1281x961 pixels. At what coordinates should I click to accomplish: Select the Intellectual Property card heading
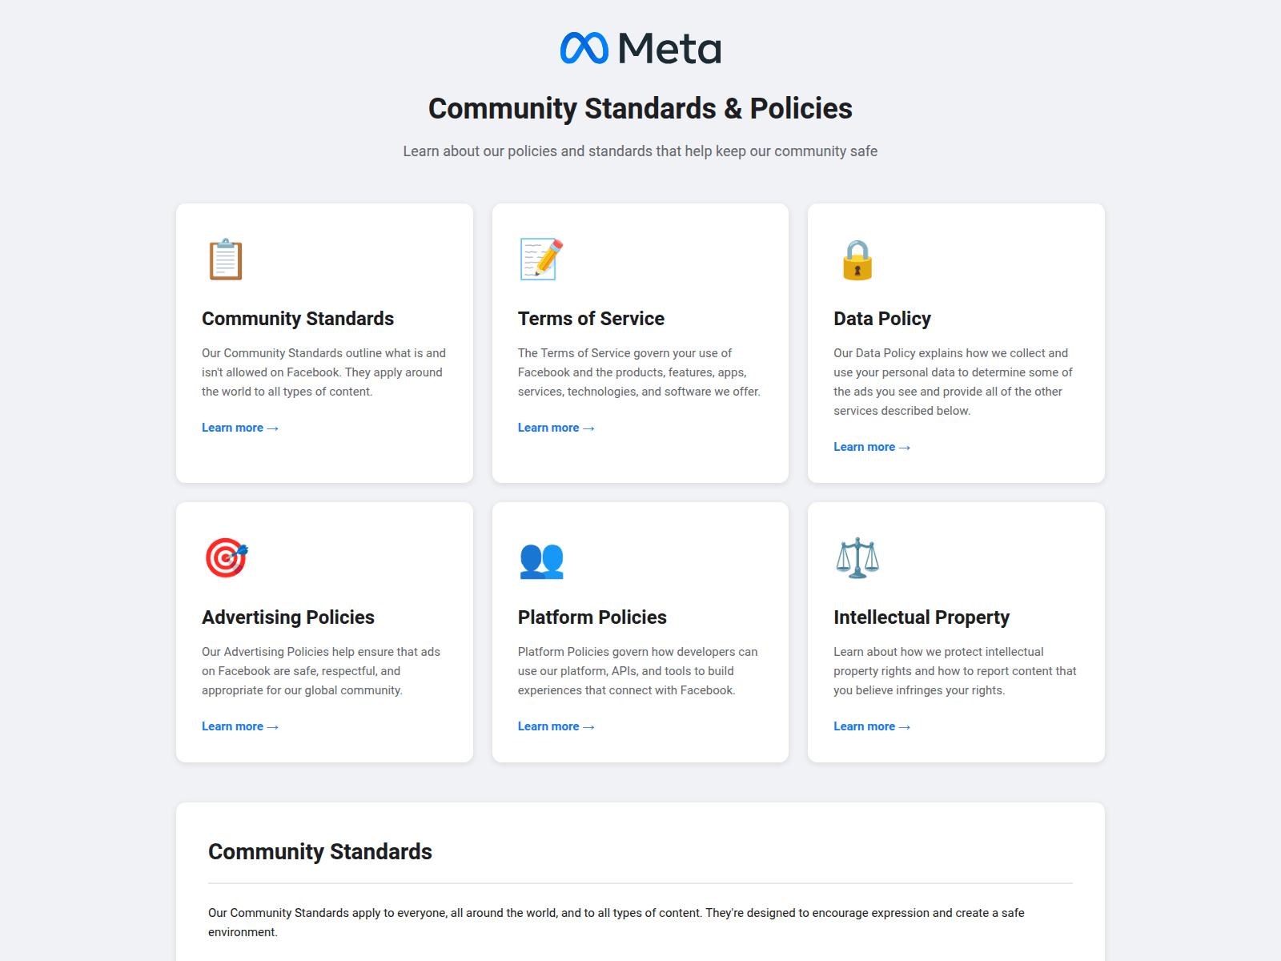click(x=922, y=617)
